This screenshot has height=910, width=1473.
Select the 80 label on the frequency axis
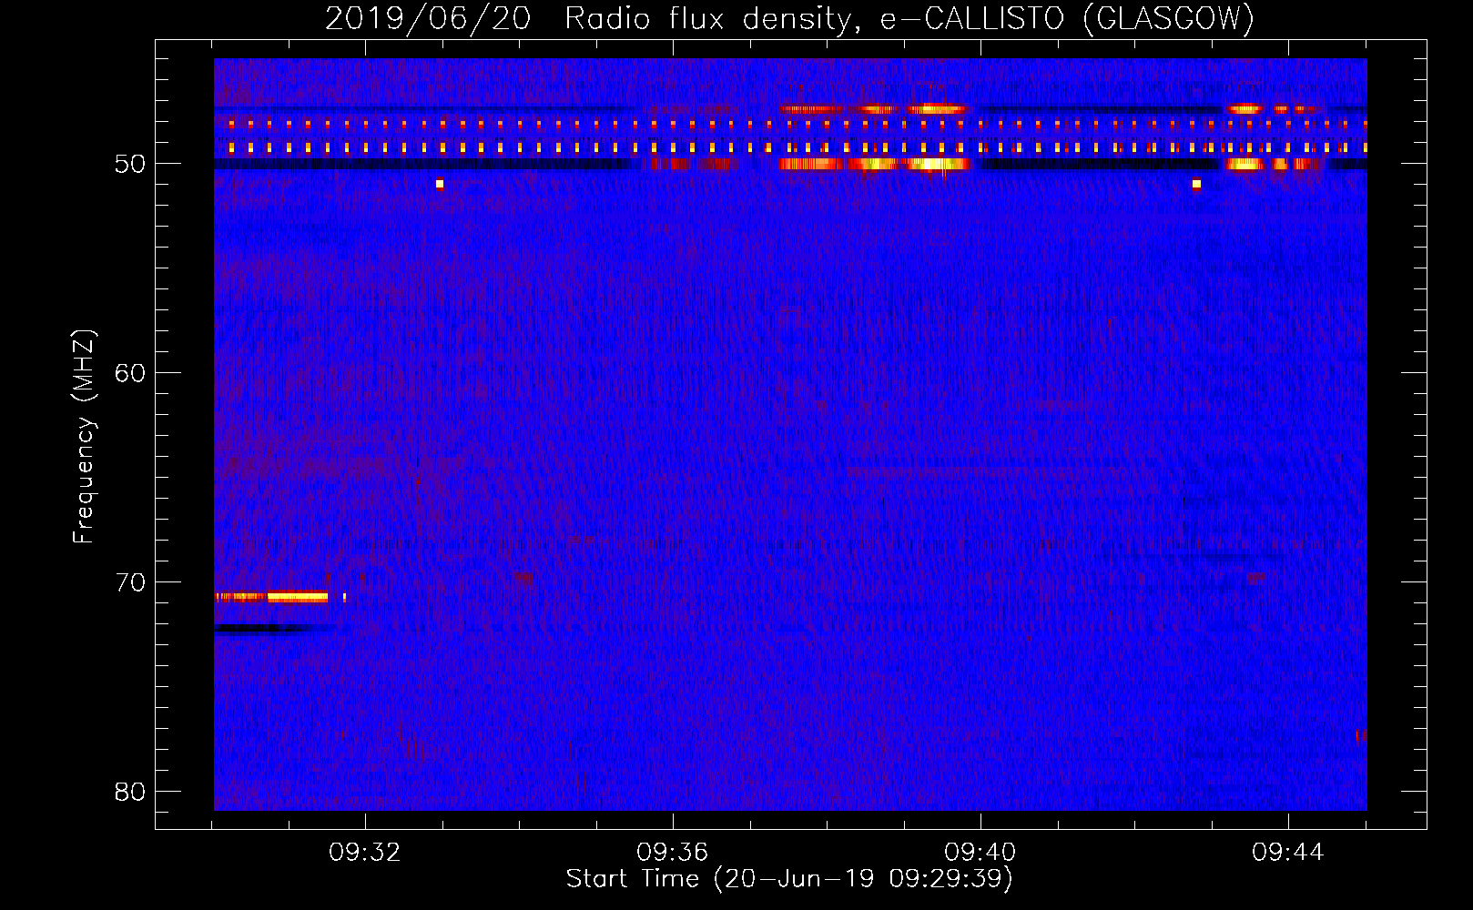click(131, 792)
